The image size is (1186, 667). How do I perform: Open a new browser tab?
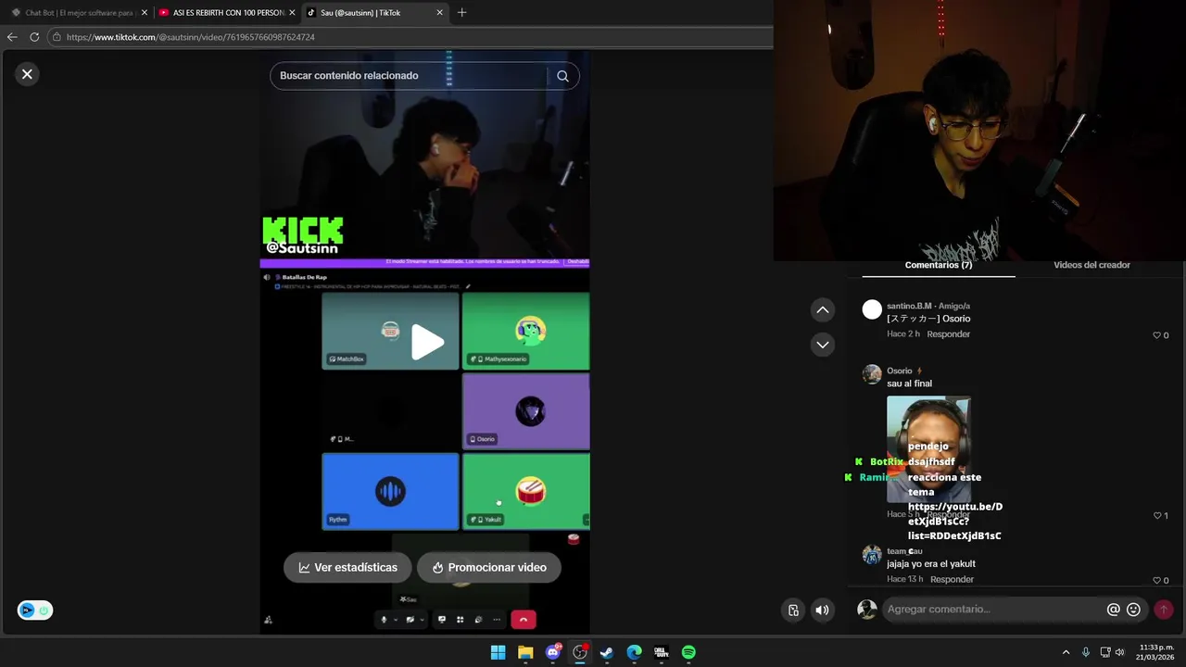[x=461, y=13]
